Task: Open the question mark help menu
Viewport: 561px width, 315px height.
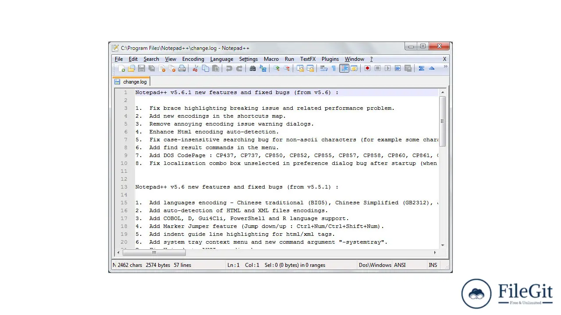Action: pyautogui.click(x=371, y=59)
